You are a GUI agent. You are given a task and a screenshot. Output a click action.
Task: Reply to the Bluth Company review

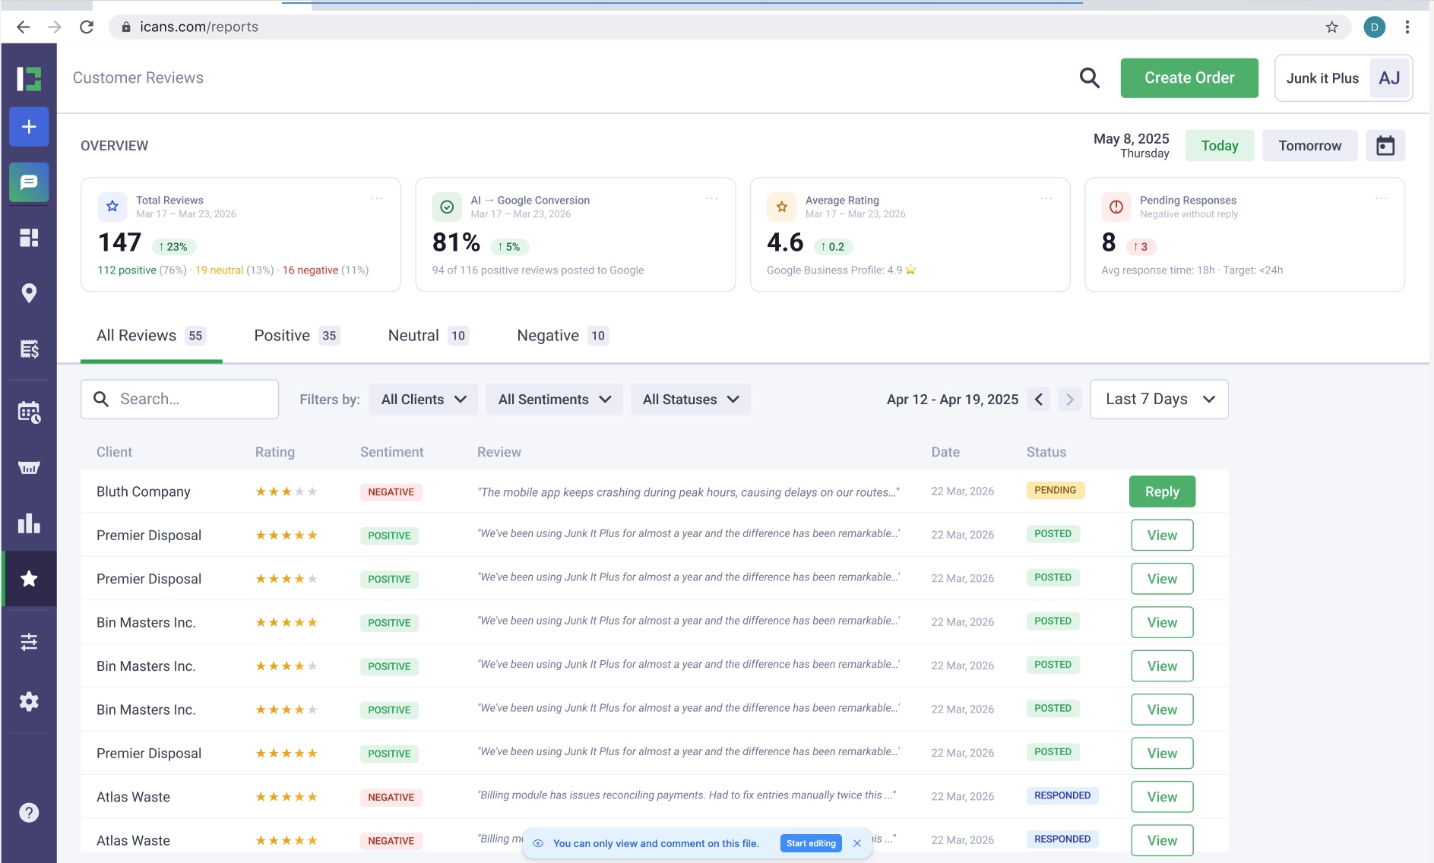1162,492
